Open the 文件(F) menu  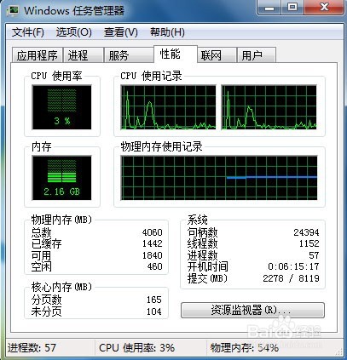click(28, 32)
